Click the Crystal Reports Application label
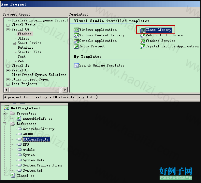This screenshot has width=201, height=183. point(172,46)
